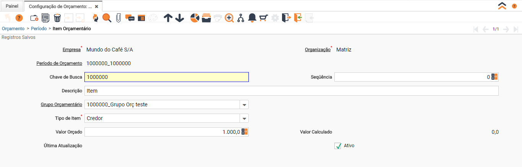
Task: Switch to the Painel tab
Action: point(12,6)
